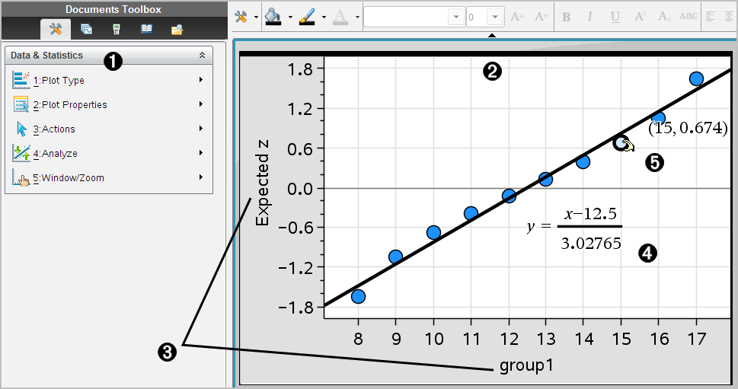Toggle underline formatting
738x389 pixels.
pyautogui.click(x=615, y=17)
